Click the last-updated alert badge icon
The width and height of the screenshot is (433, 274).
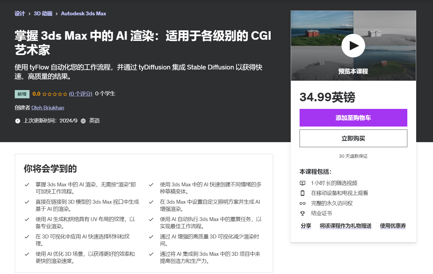point(18,121)
